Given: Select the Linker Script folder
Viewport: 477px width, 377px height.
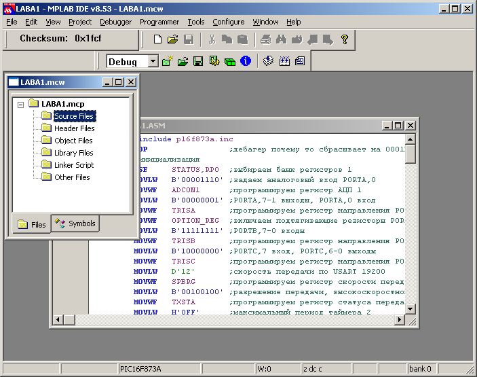Looking at the screenshot, I should 74,165.
